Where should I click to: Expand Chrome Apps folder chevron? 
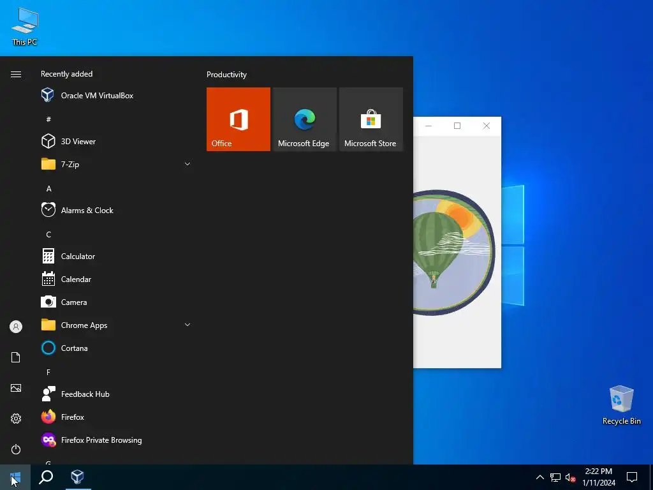click(x=187, y=325)
